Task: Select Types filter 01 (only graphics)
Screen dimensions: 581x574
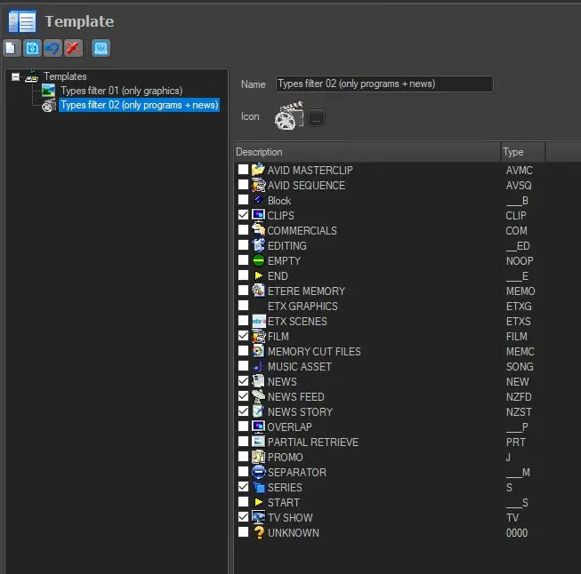Action: click(121, 91)
